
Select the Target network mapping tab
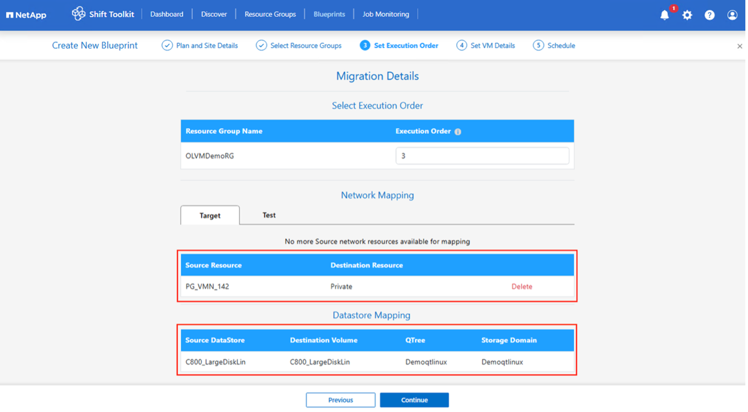click(x=210, y=215)
